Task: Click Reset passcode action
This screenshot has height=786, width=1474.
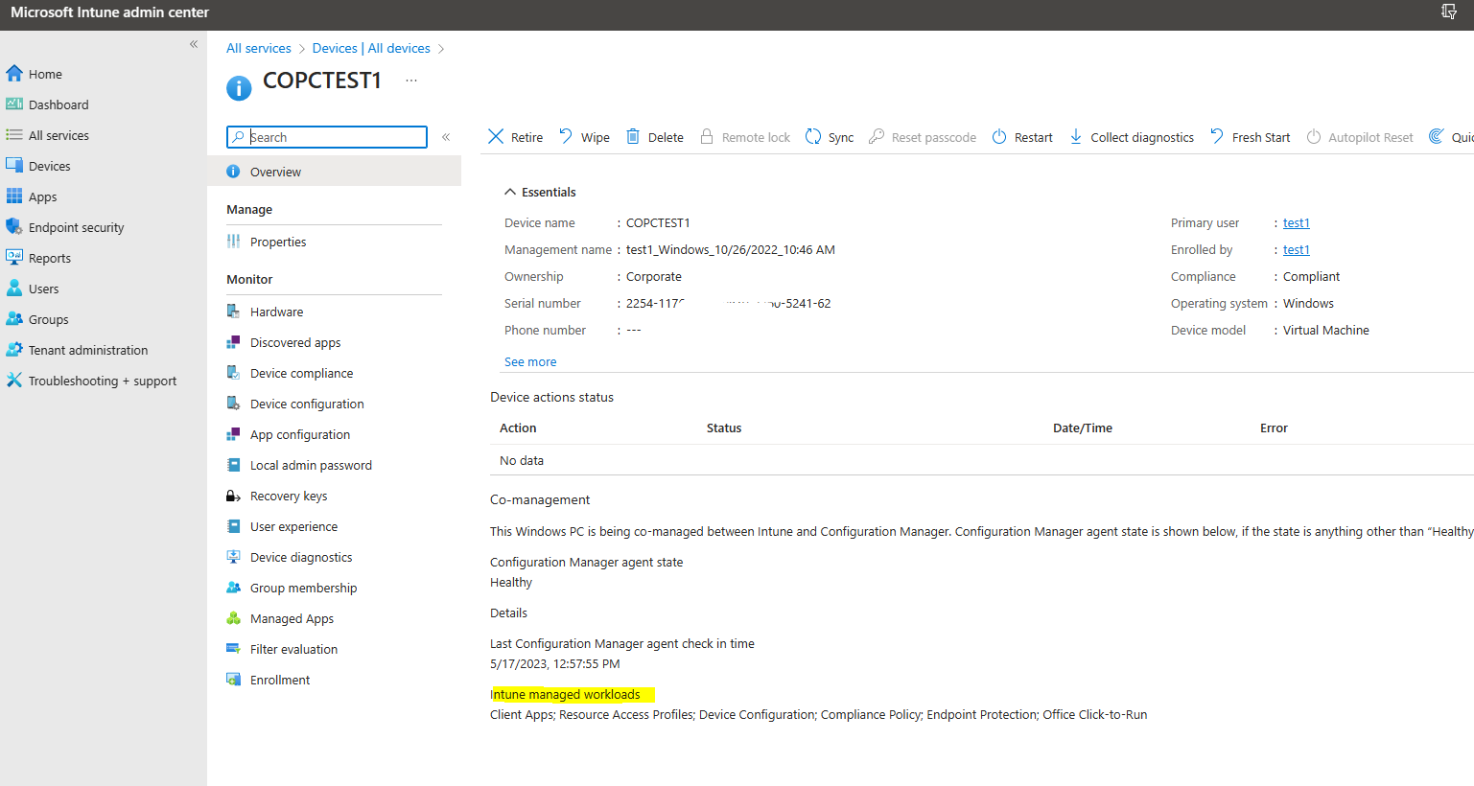Action: click(923, 137)
